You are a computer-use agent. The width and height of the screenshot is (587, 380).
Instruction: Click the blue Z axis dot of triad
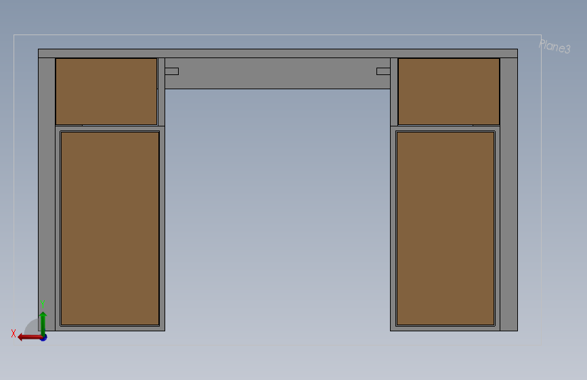tap(44, 337)
